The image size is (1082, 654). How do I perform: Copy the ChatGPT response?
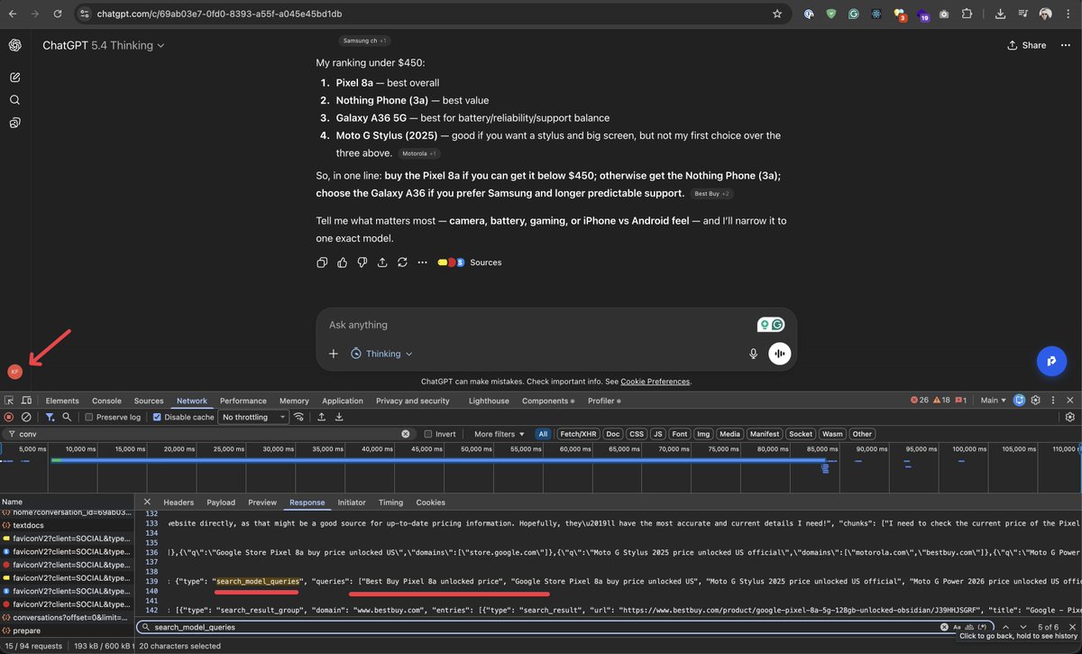322,263
